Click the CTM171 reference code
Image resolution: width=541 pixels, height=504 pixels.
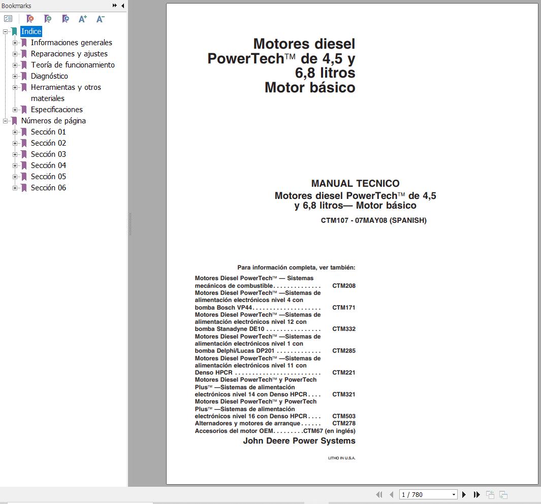click(x=343, y=308)
